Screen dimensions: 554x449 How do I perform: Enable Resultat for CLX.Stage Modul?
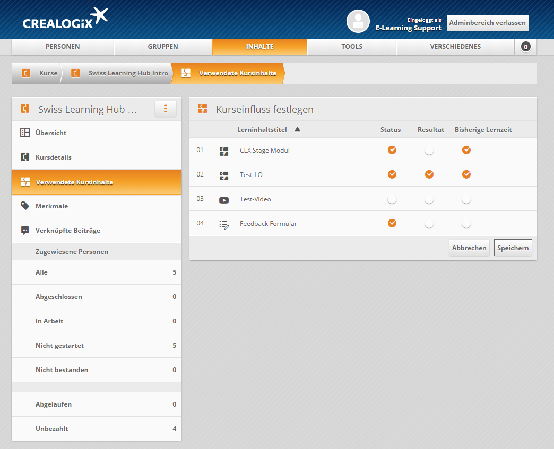[429, 151]
